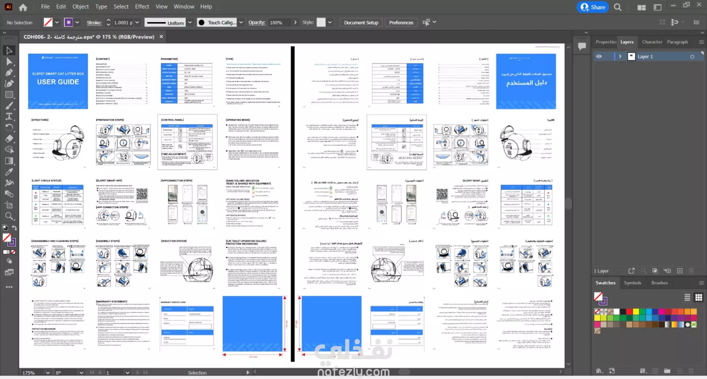Open the Window menu
This screenshot has height=379, width=707.
184,7
